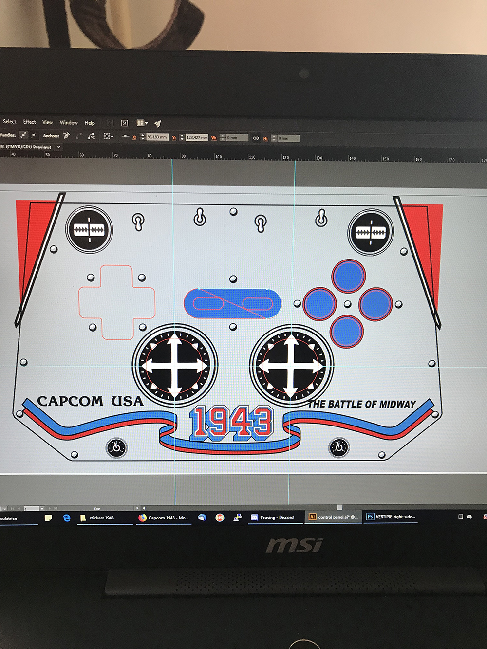This screenshot has height=649, width=487.
Task: Click the red cross-shaped d-pad outline
Action: click(x=117, y=302)
